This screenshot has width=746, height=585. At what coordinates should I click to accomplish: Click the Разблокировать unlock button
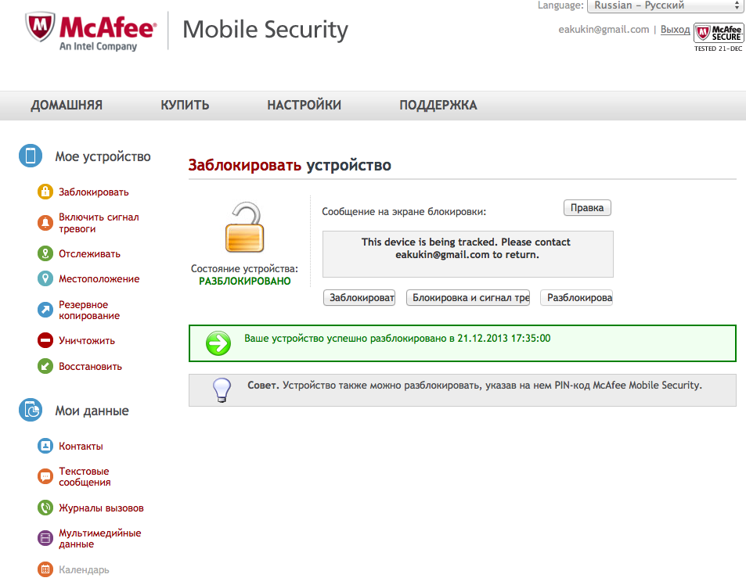576,297
